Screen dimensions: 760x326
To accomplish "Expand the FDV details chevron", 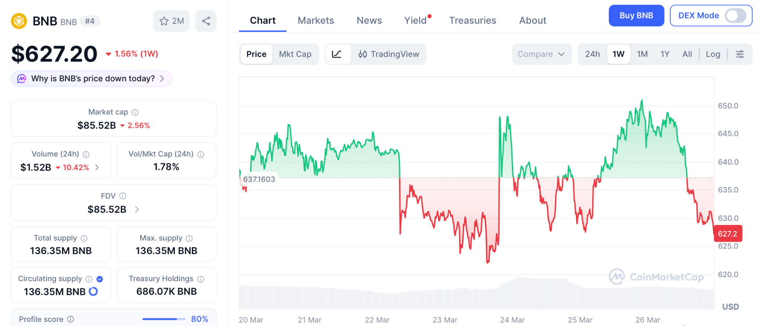I will point(137,210).
